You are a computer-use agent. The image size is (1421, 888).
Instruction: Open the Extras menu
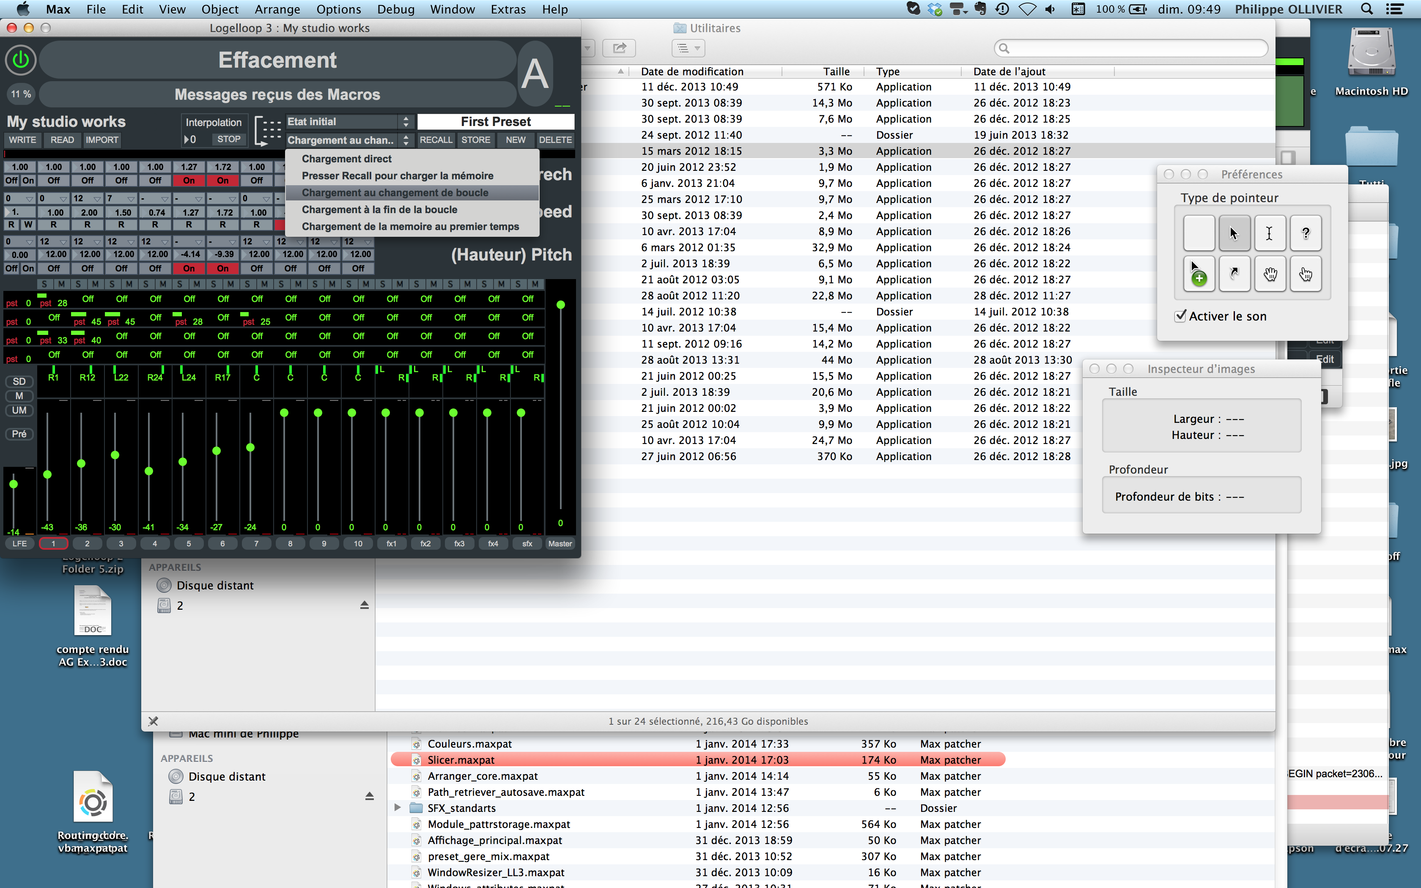(x=508, y=9)
